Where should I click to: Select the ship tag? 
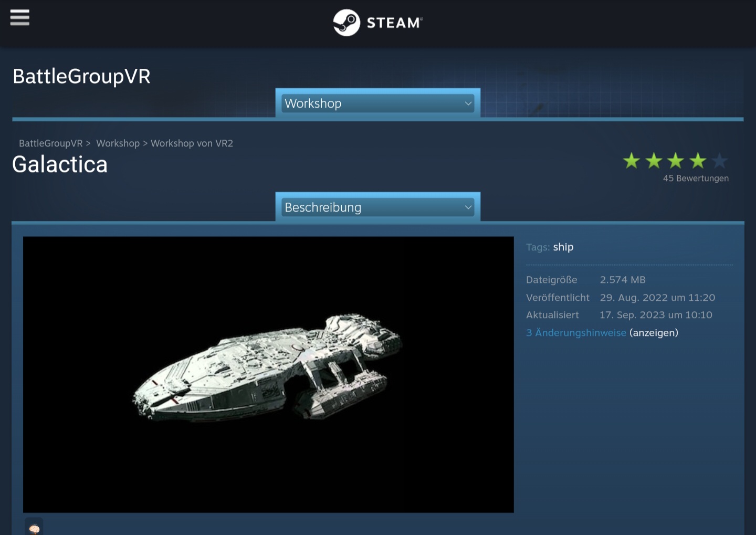(563, 247)
